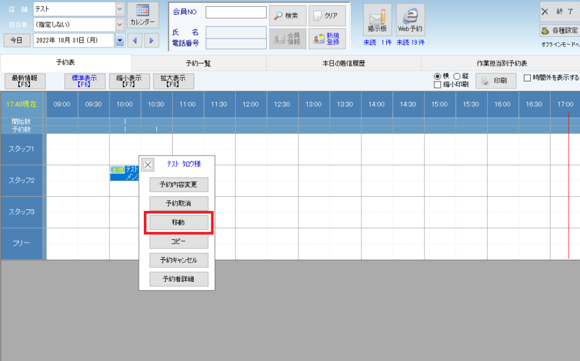Screen dimensions: 580x361
Task: Open the カレンダー calendar button
Action: pyautogui.click(x=143, y=15)
